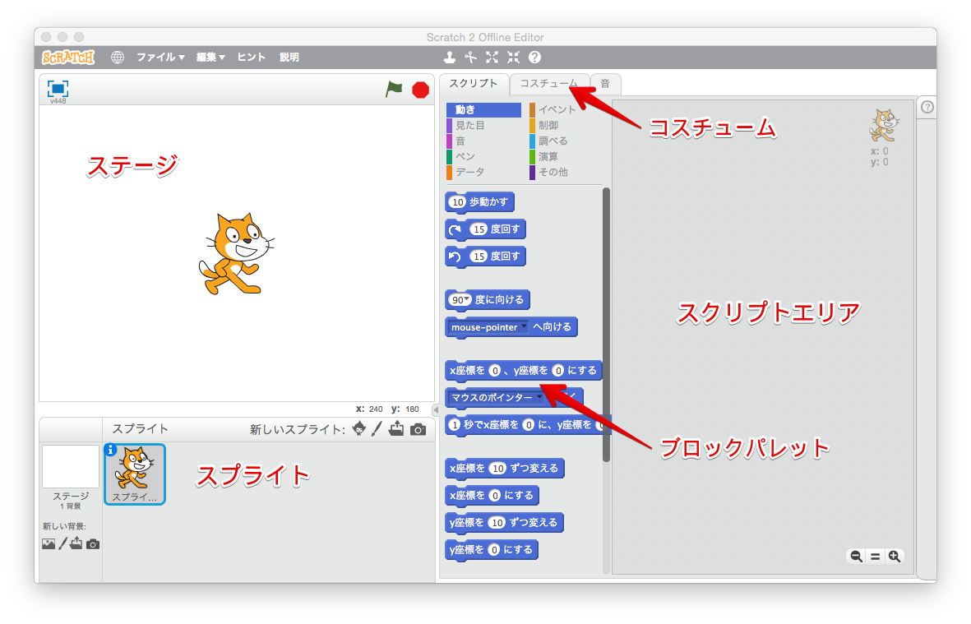This screenshot has height=624, width=971.
Task: Open help panel question mark at right edge
Action: [x=927, y=107]
